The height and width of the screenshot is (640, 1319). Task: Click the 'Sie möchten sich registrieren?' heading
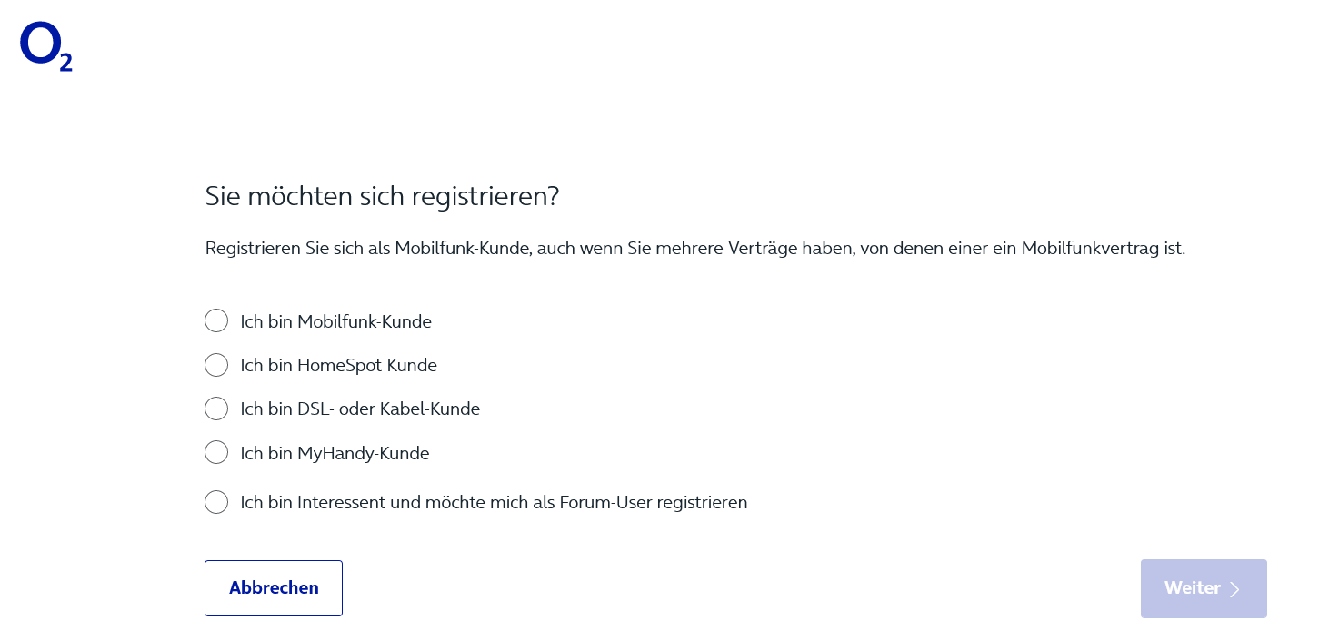(382, 196)
